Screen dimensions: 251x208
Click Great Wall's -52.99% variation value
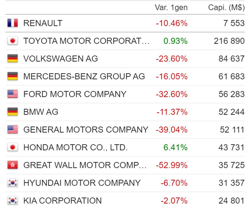[x=172, y=165]
